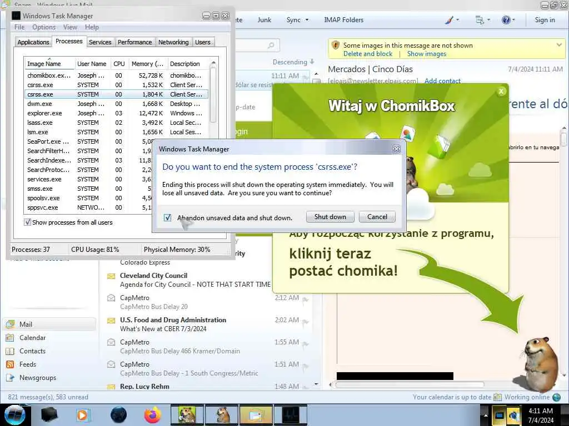Image resolution: width=569 pixels, height=426 pixels.
Task: Toggle Descending sort order in message list
Action: 293,62
